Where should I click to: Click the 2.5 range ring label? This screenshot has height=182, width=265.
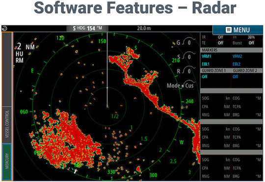(x=173, y=161)
